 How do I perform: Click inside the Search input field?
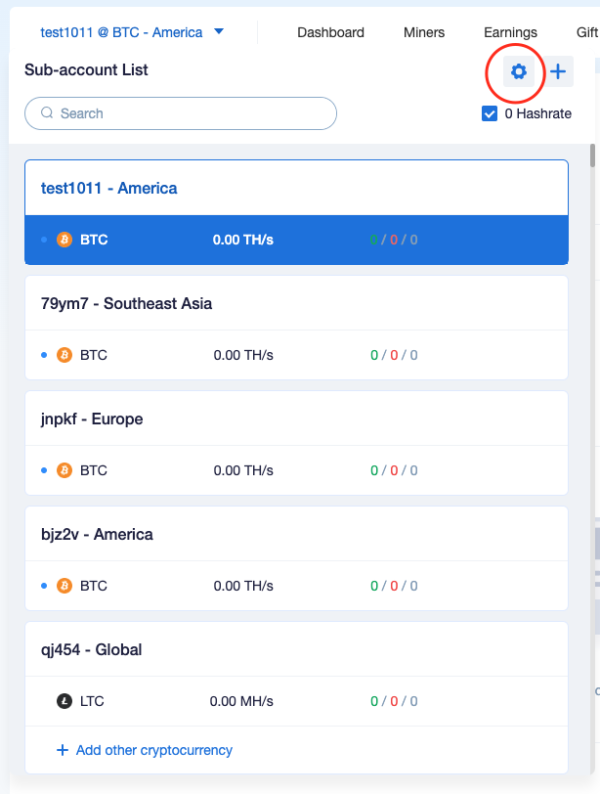coord(181,113)
